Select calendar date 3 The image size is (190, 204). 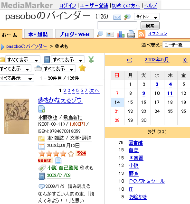pos(157,84)
